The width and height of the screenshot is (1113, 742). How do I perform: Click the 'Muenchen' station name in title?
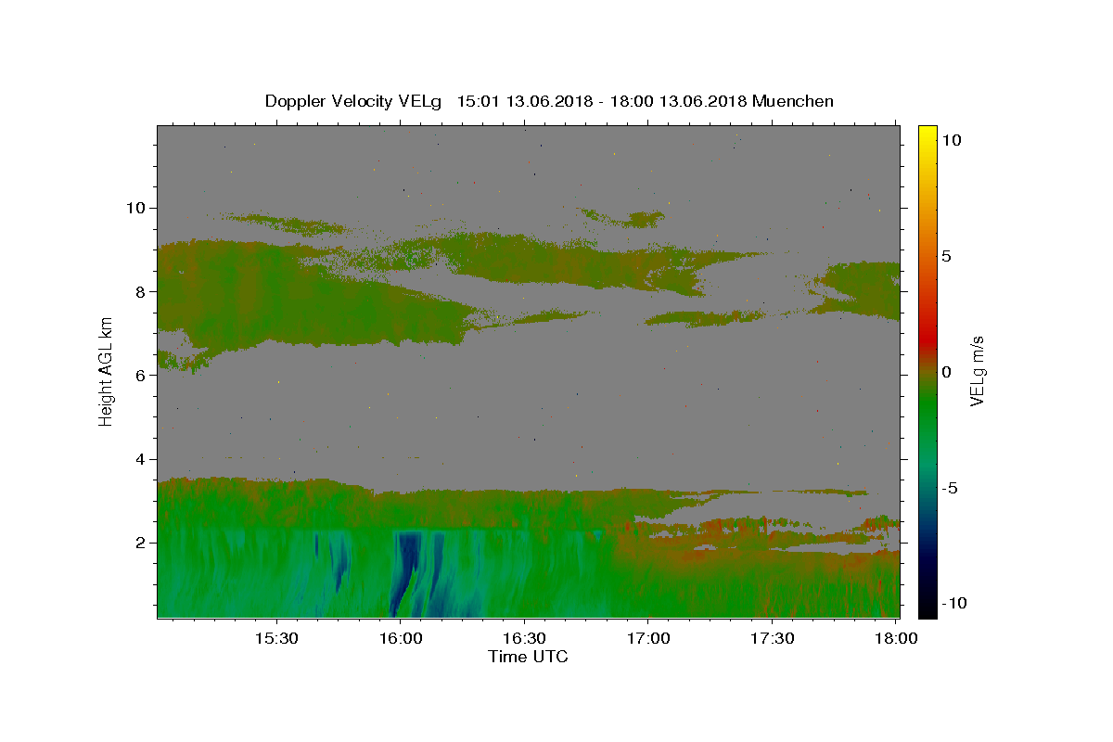[x=793, y=101]
